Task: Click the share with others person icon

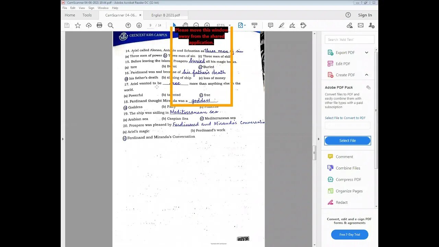Action: pyautogui.click(x=371, y=25)
